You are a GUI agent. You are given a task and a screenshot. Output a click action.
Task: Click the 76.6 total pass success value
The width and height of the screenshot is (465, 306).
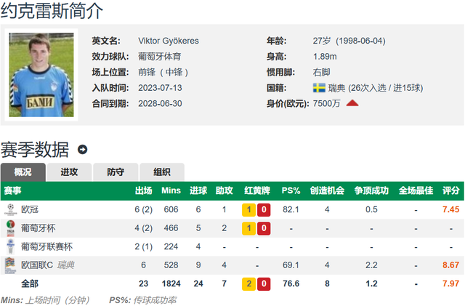click(291, 283)
